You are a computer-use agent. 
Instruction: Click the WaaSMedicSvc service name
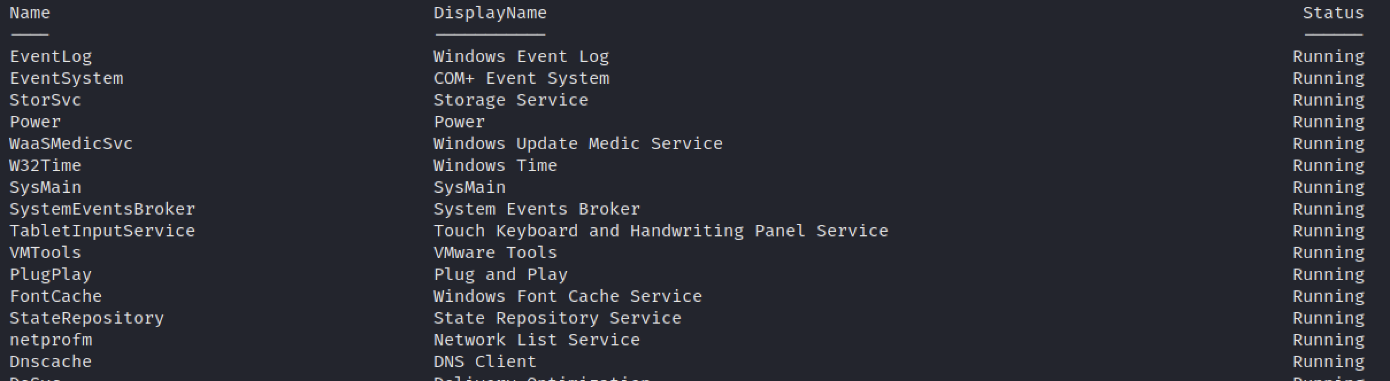71,144
